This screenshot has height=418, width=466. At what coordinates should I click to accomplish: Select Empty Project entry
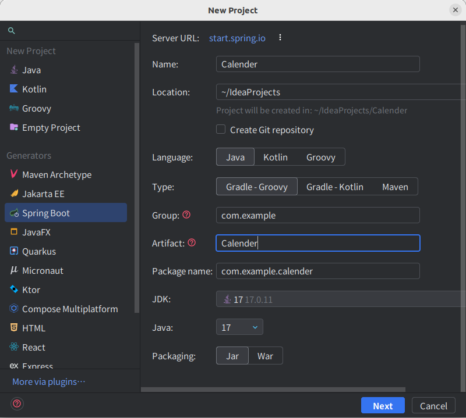pyautogui.click(x=66, y=127)
